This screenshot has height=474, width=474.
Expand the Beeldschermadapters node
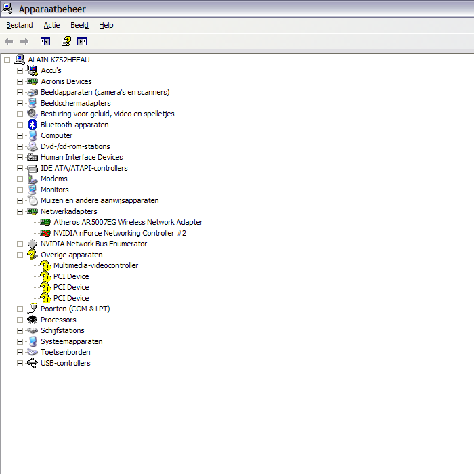tap(20, 103)
